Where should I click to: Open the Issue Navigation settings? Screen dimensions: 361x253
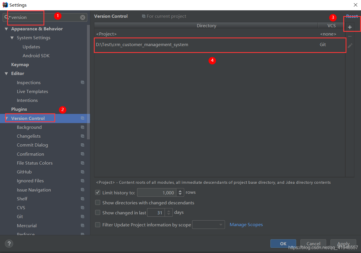pyautogui.click(x=34, y=190)
